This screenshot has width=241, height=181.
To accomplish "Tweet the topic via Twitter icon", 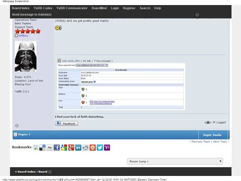I will click(100, 148).
